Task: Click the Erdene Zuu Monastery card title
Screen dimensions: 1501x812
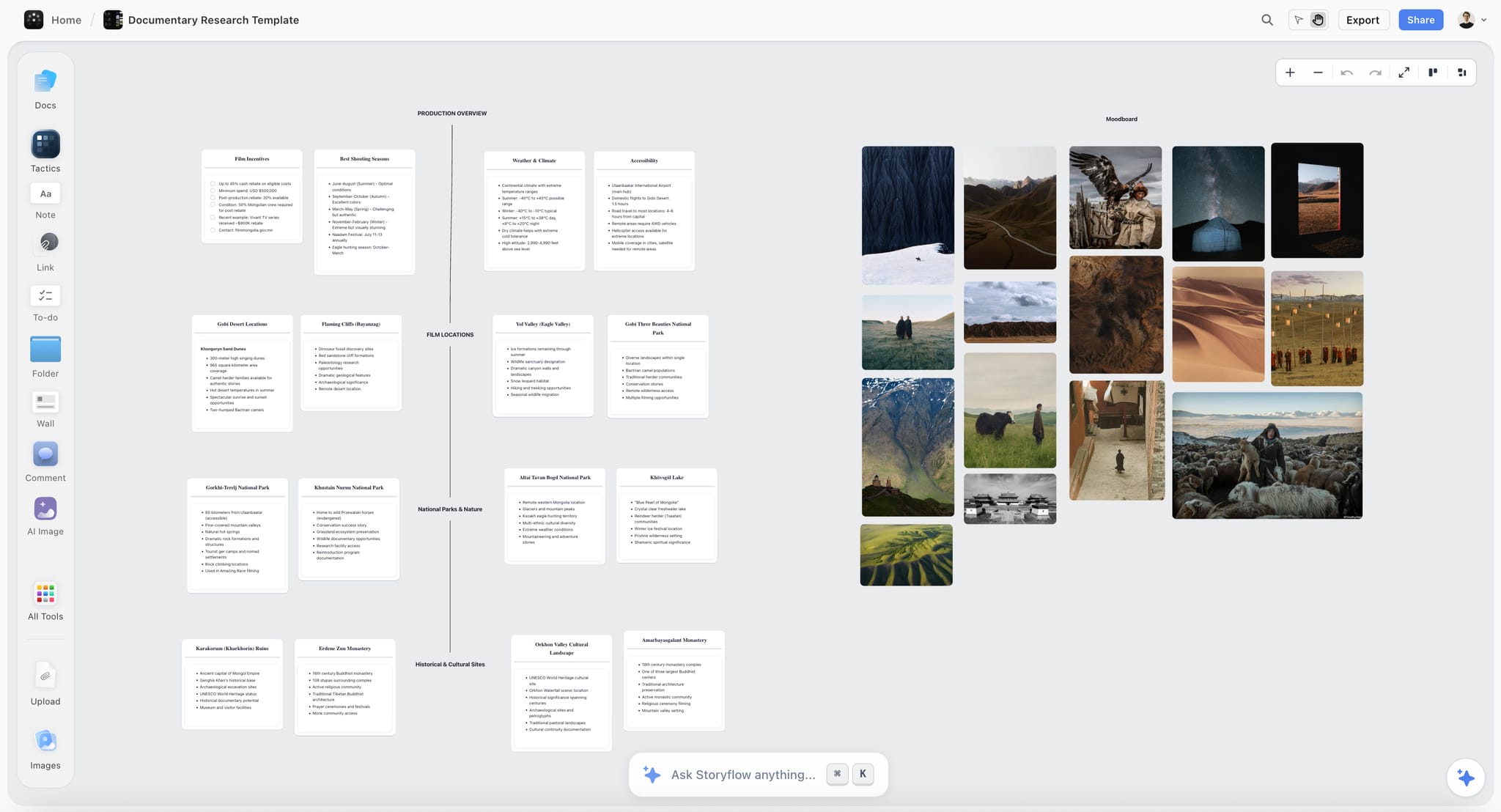Action: pyautogui.click(x=344, y=649)
